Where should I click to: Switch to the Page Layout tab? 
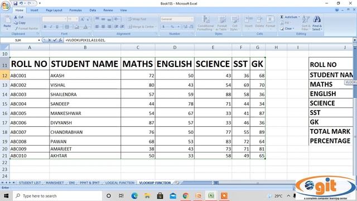click(x=54, y=10)
